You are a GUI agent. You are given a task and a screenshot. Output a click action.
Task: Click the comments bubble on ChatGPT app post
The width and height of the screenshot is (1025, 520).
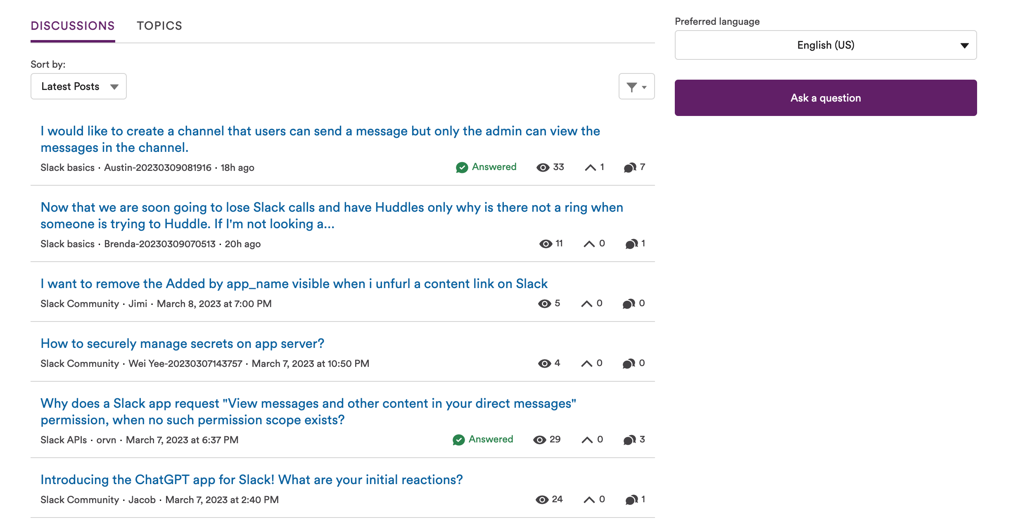(631, 500)
